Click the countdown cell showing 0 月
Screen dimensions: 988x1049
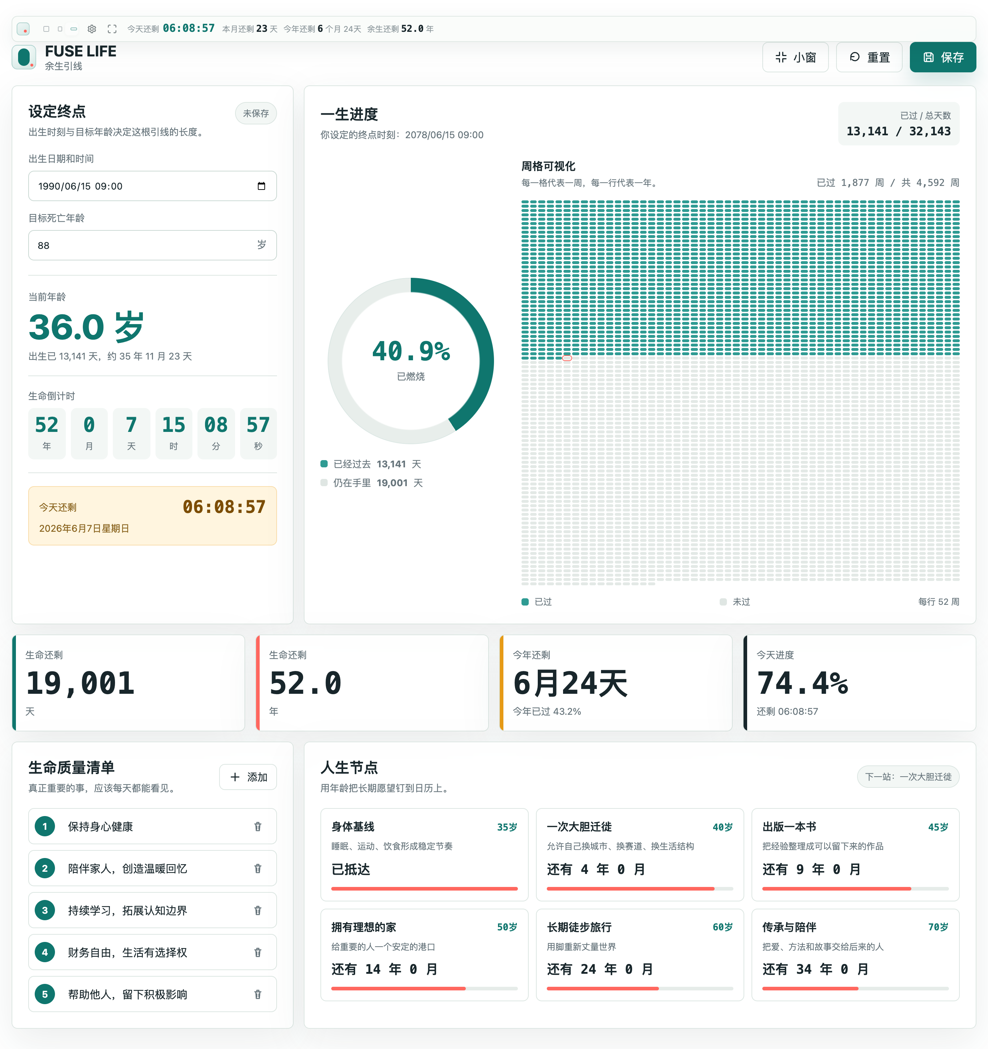tap(89, 434)
